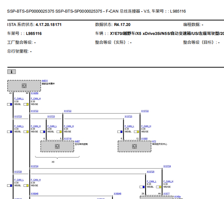Open the right-hand X16846 link near bottom
This screenshot has width=224, height=199.
117,194
